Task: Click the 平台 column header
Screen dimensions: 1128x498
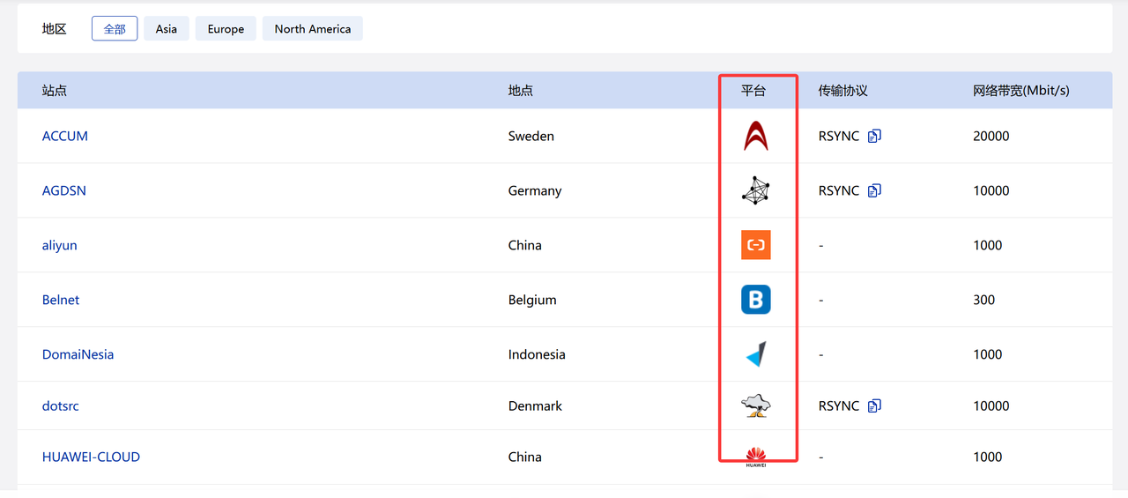Action: (x=753, y=90)
